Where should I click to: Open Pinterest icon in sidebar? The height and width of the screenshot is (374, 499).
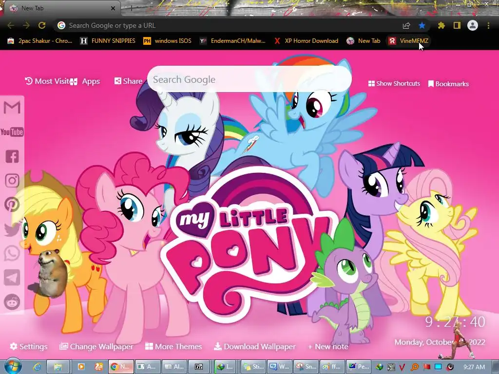12,205
